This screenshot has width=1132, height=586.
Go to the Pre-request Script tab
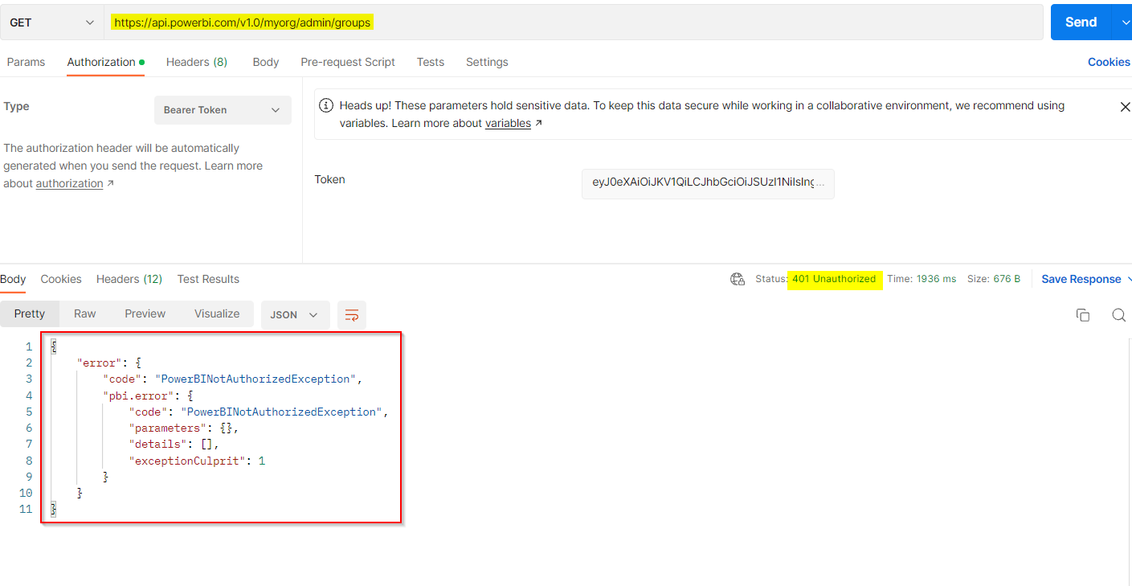348,62
